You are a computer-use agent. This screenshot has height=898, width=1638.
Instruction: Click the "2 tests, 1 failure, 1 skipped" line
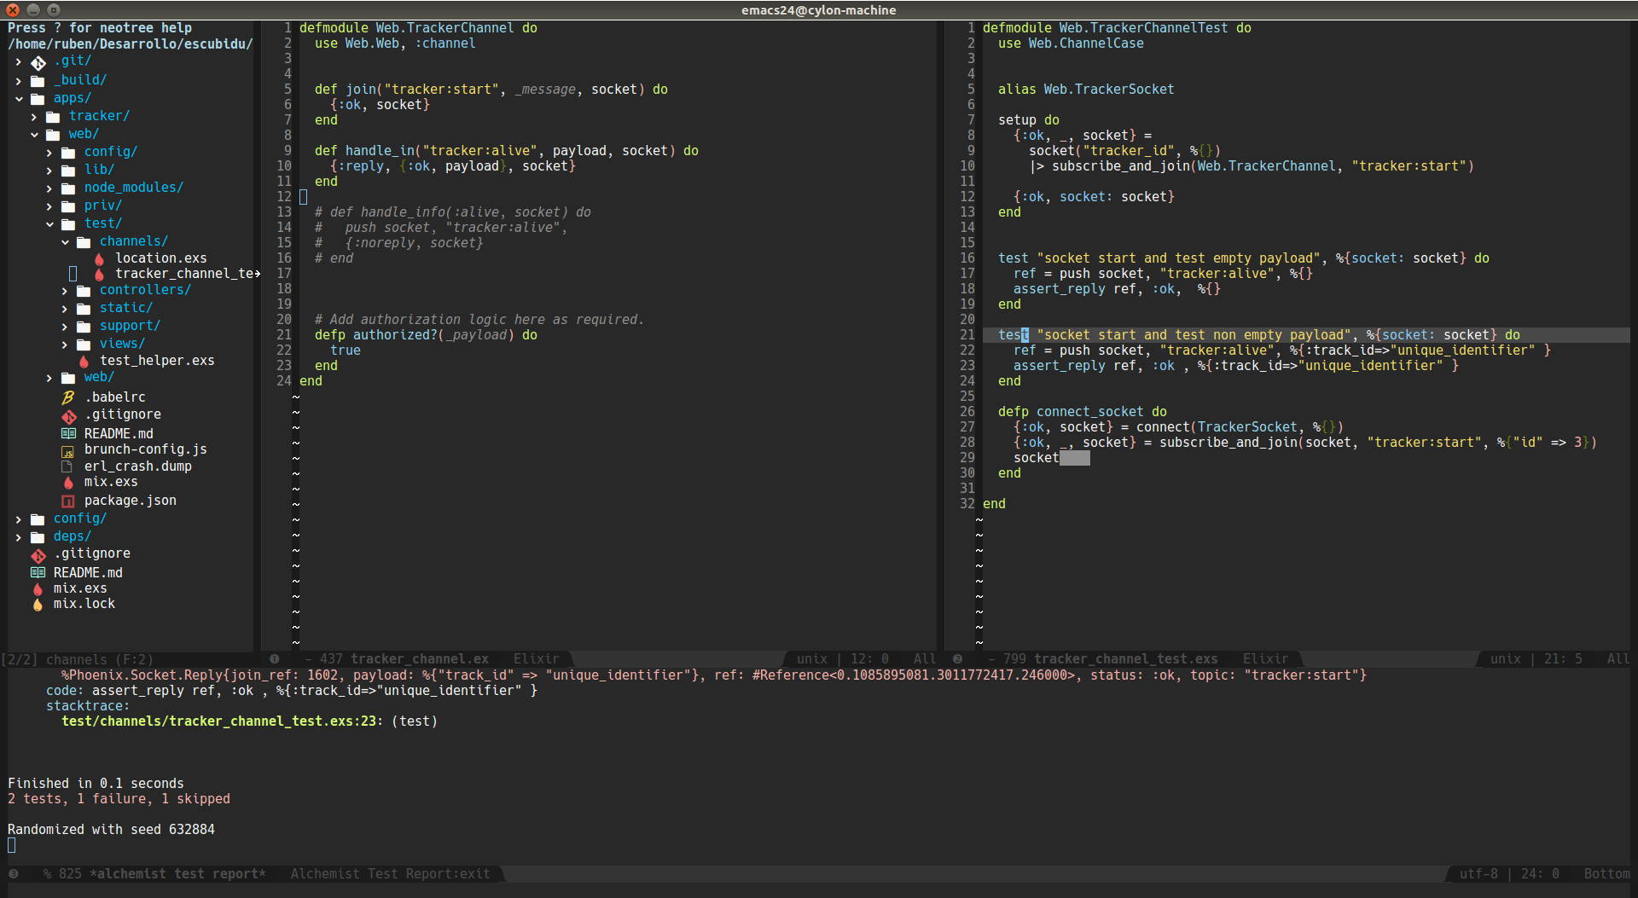pos(119,799)
